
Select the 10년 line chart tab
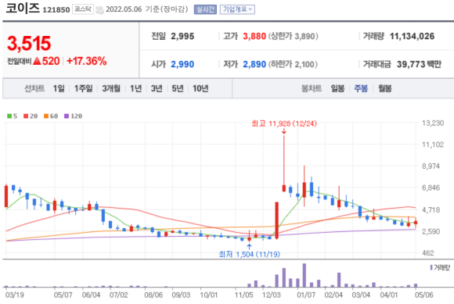(200, 88)
